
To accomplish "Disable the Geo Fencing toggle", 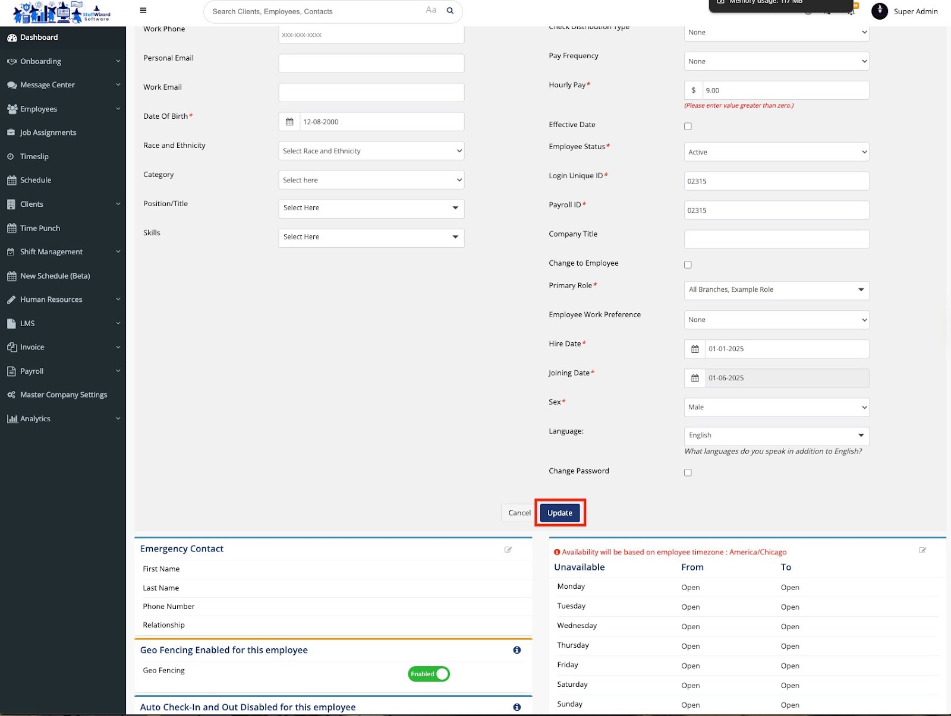I will 429,674.
